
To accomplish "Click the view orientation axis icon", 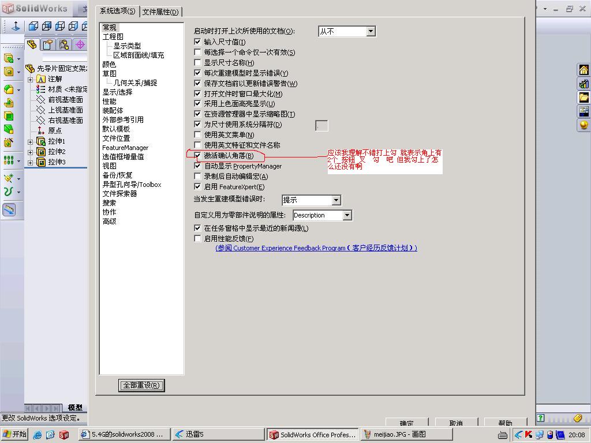I will [x=16, y=26].
